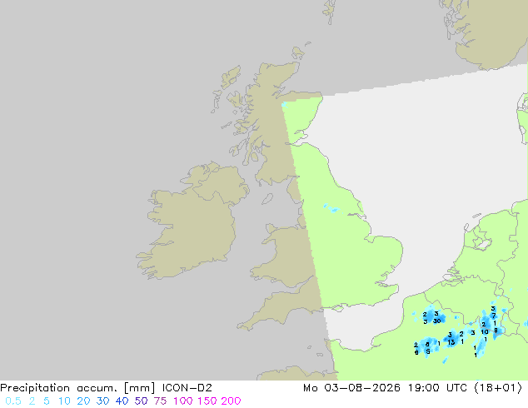The height and width of the screenshot is (408, 528).
Task: Click the 'Mo 03-08-2026' date text
Action: click(351, 388)
